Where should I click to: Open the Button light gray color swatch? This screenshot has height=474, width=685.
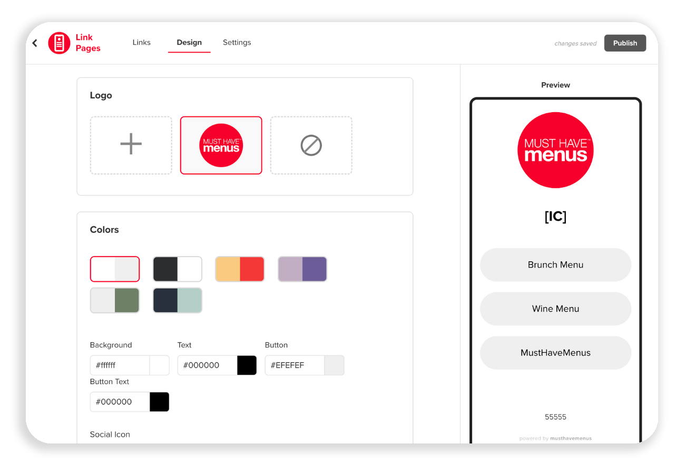coord(335,365)
